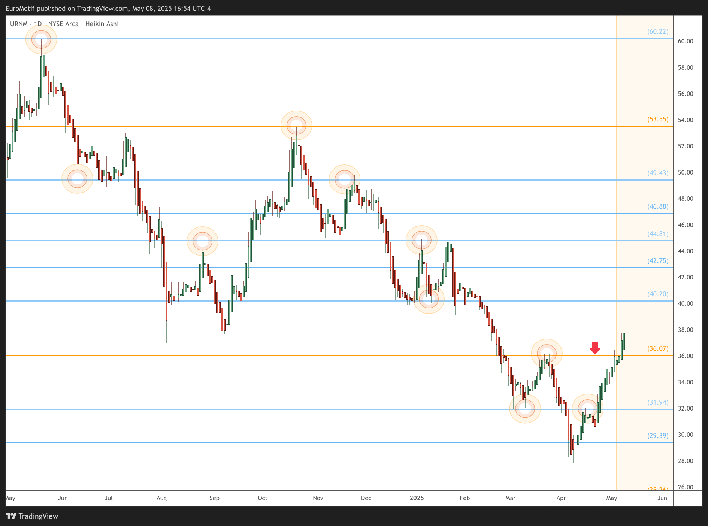This screenshot has height=526, width=708.
Task: Click the 34.00 price axis tick
Action: [686, 382]
